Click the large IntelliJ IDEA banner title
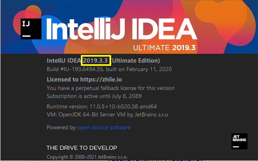This screenshot has height=161, width=258. pos(122,29)
